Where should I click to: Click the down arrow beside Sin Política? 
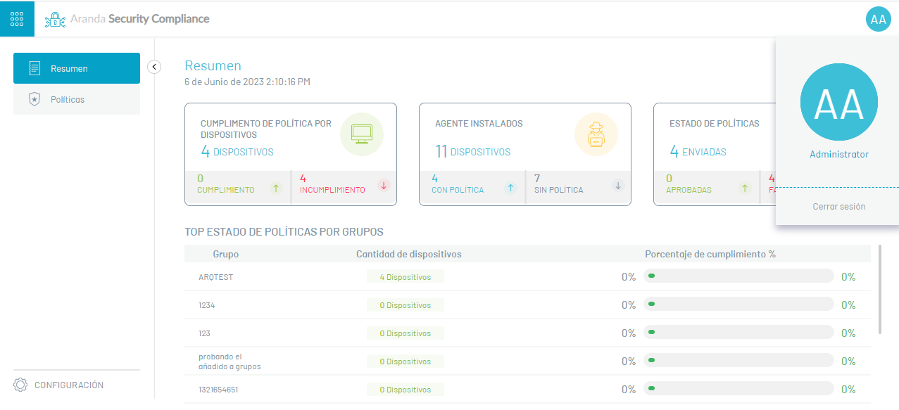coord(617,186)
